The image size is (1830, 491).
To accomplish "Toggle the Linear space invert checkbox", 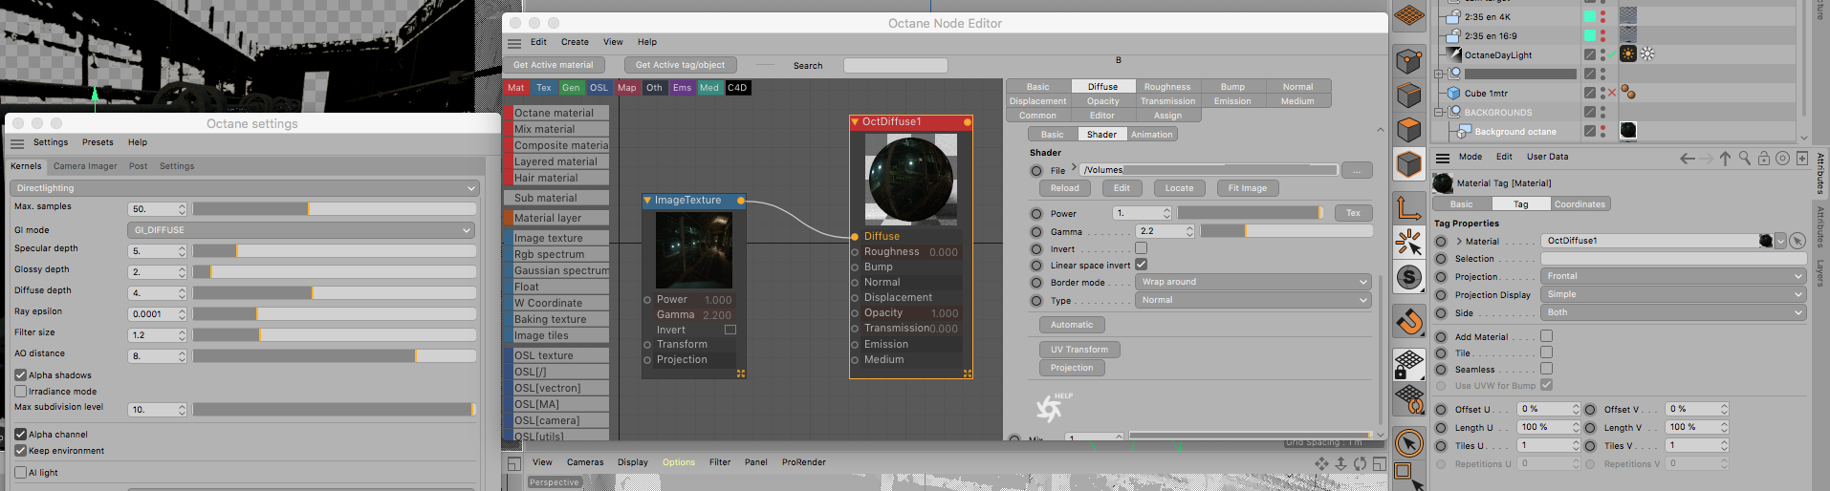I will pyautogui.click(x=1141, y=265).
